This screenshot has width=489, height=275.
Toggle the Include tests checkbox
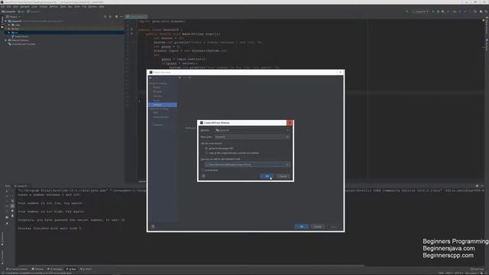[x=203, y=170]
